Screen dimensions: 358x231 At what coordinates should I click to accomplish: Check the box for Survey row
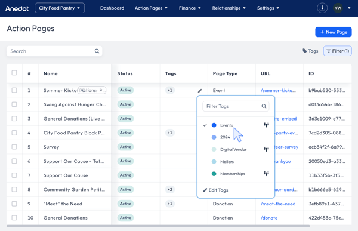pyautogui.click(x=14, y=147)
